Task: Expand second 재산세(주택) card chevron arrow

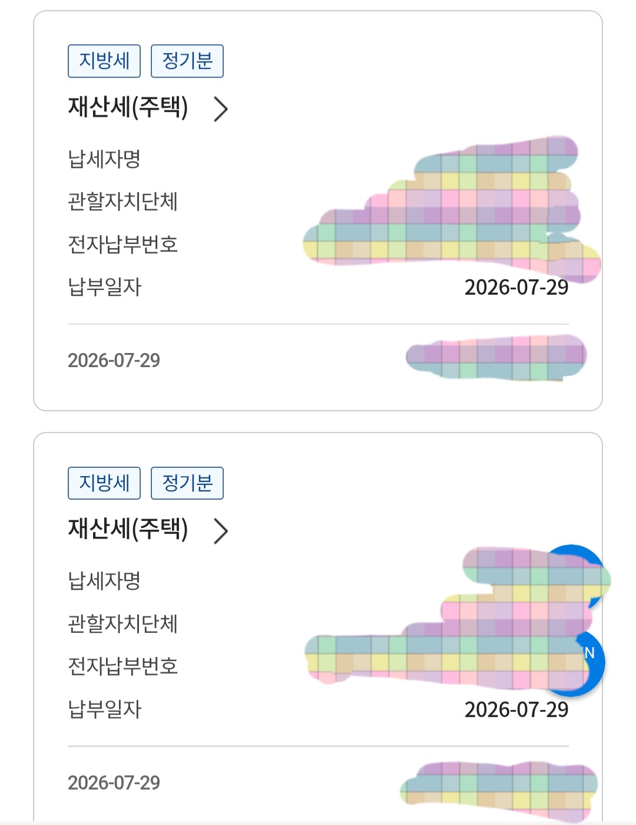Action: pyautogui.click(x=221, y=531)
